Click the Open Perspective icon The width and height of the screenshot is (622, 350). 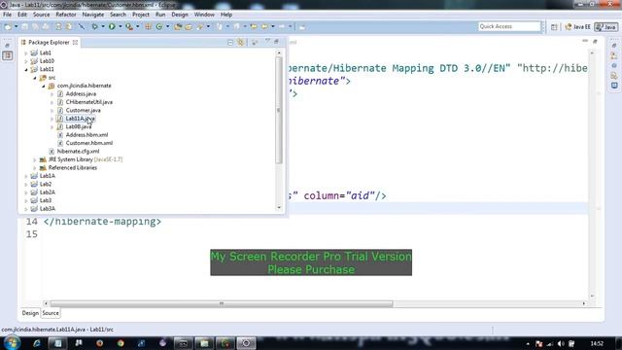pos(554,27)
